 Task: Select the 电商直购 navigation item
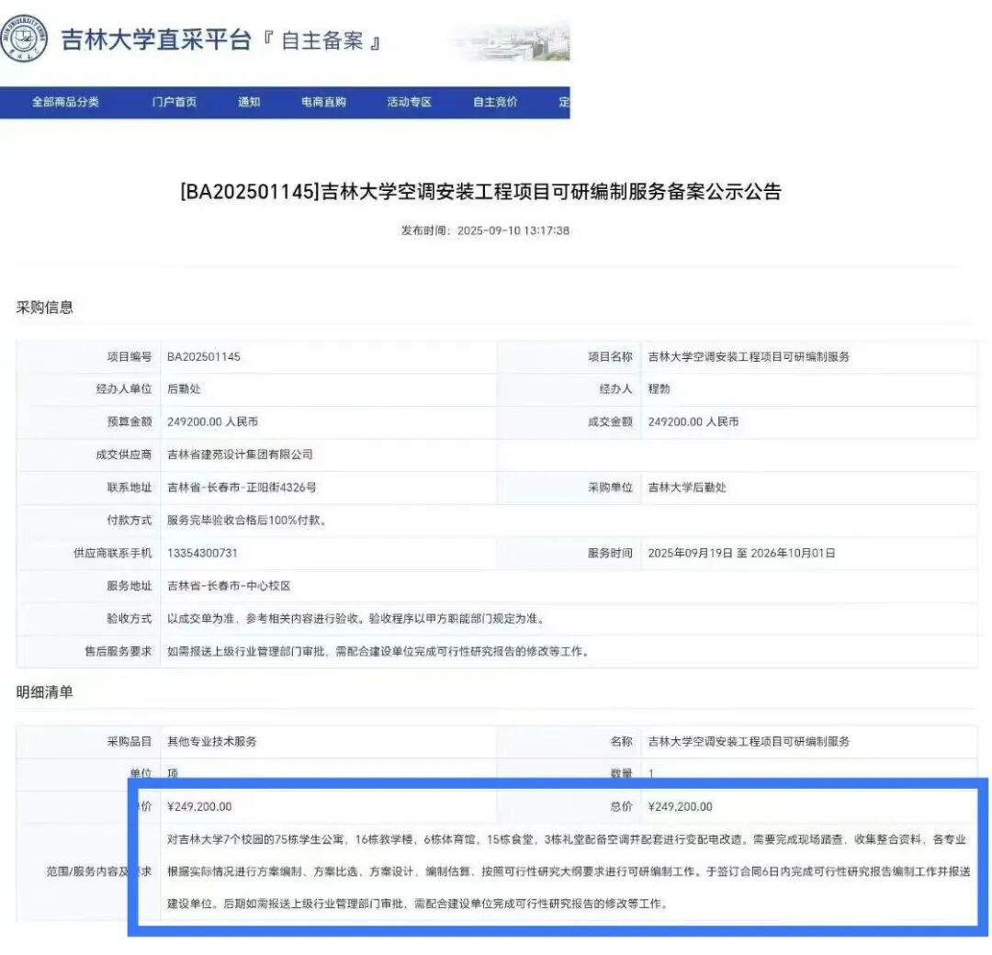[x=324, y=102]
